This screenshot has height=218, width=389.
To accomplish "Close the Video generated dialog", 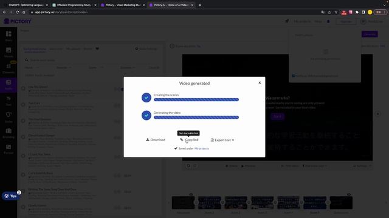I will click(x=260, y=82).
